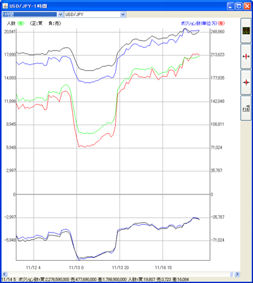
Task: Click the 248,860 right axis value
Action: point(218,32)
